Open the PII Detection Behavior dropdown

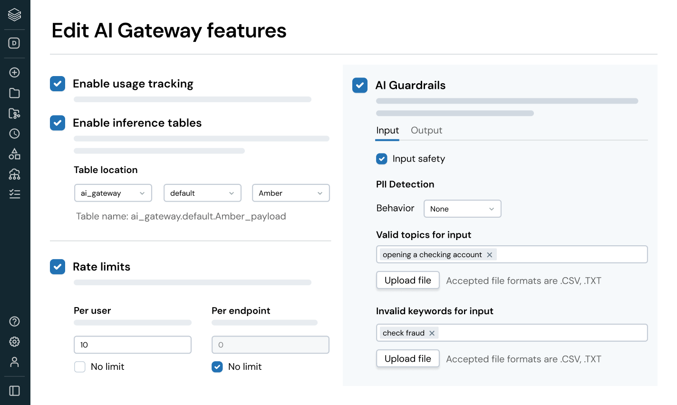[462, 209]
